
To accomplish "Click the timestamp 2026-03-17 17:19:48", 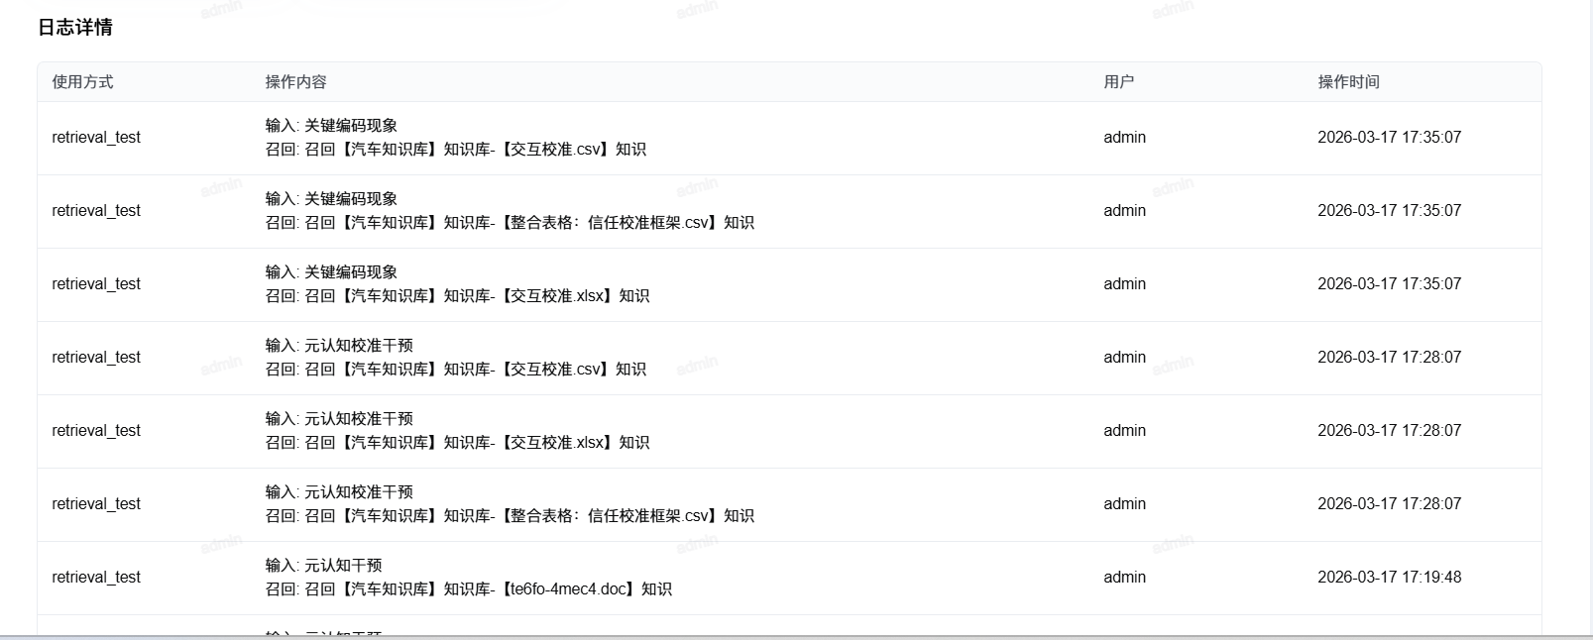I will pos(1389,578).
